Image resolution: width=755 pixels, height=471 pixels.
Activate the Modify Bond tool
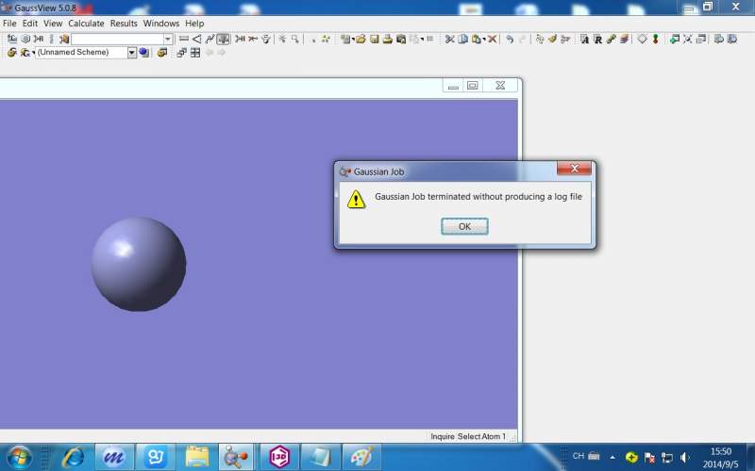(x=184, y=39)
